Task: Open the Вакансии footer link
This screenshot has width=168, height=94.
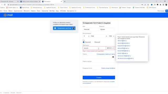Action: point(19,93)
